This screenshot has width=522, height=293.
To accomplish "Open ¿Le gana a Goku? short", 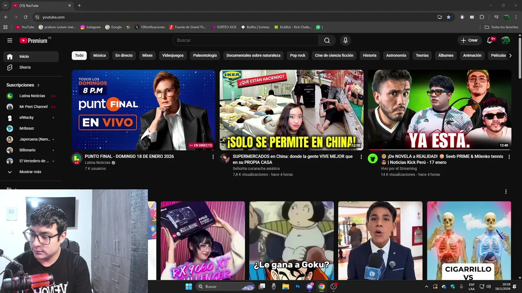I will coord(291,241).
